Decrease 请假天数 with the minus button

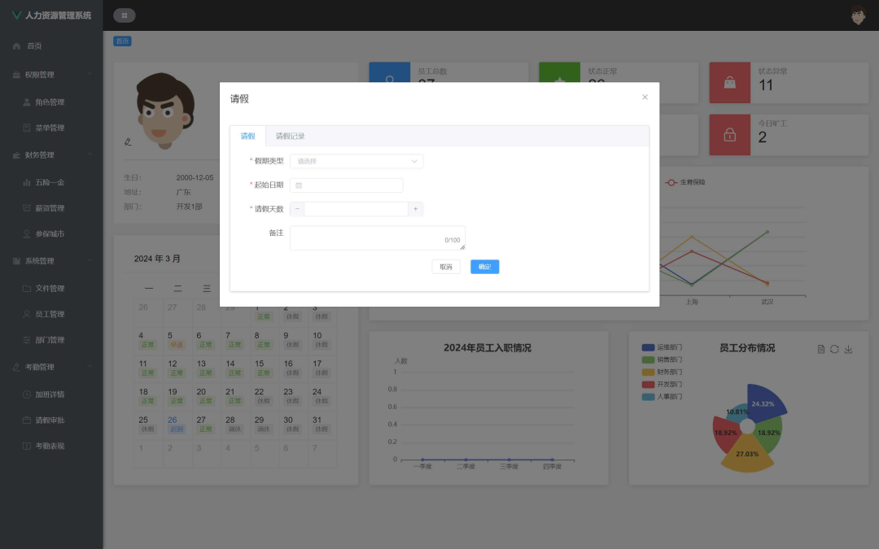[297, 209]
